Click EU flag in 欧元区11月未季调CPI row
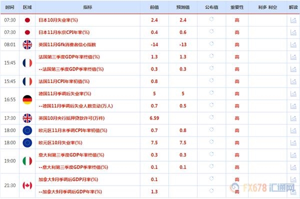 (27, 130)
